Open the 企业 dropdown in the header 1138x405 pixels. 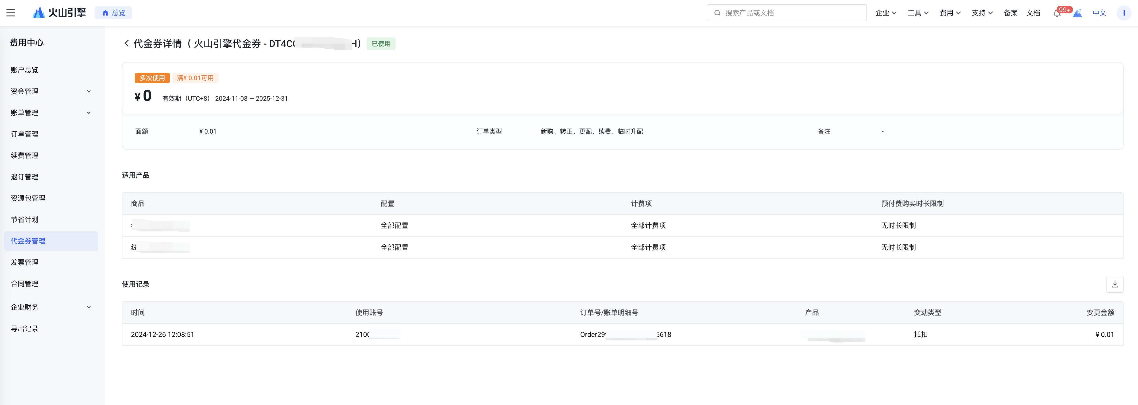(886, 13)
